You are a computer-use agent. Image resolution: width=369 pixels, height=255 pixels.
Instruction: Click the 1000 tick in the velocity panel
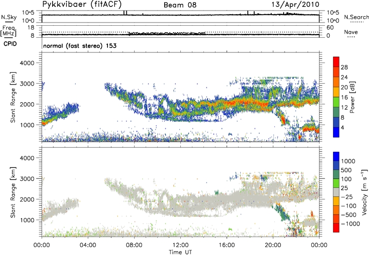coord(27,220)
